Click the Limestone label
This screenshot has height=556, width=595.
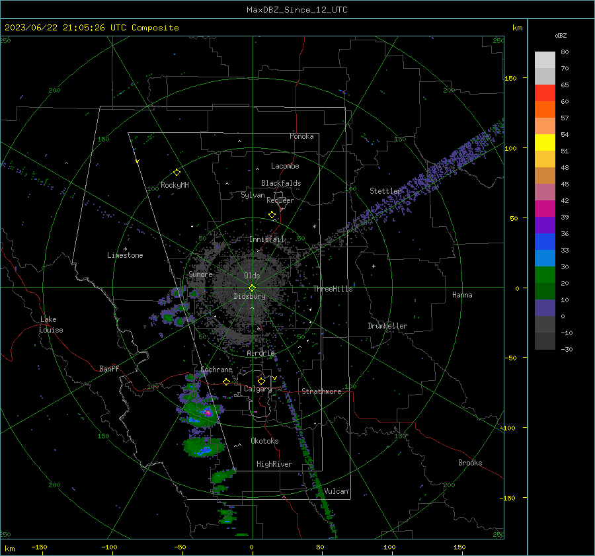125,255
